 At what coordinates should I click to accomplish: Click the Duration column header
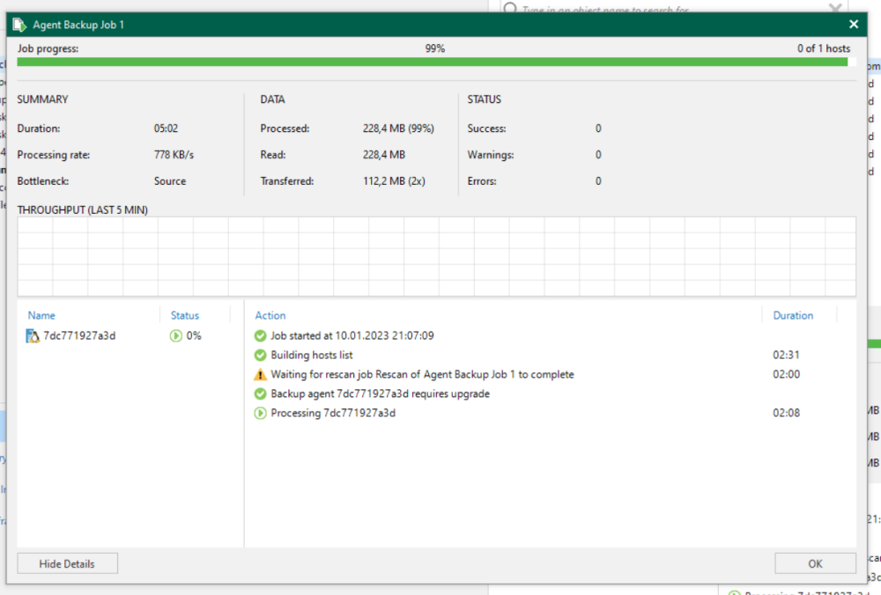click(793, 315)
